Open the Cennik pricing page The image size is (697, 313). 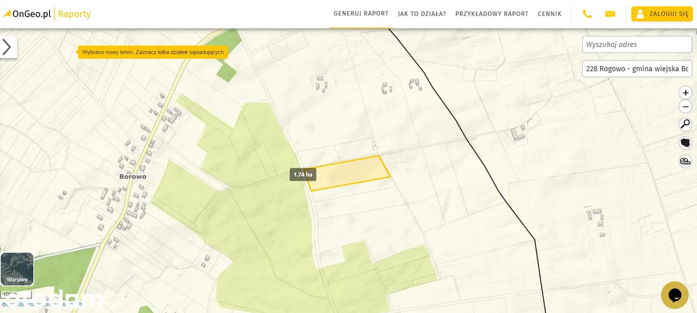(549, 14)
